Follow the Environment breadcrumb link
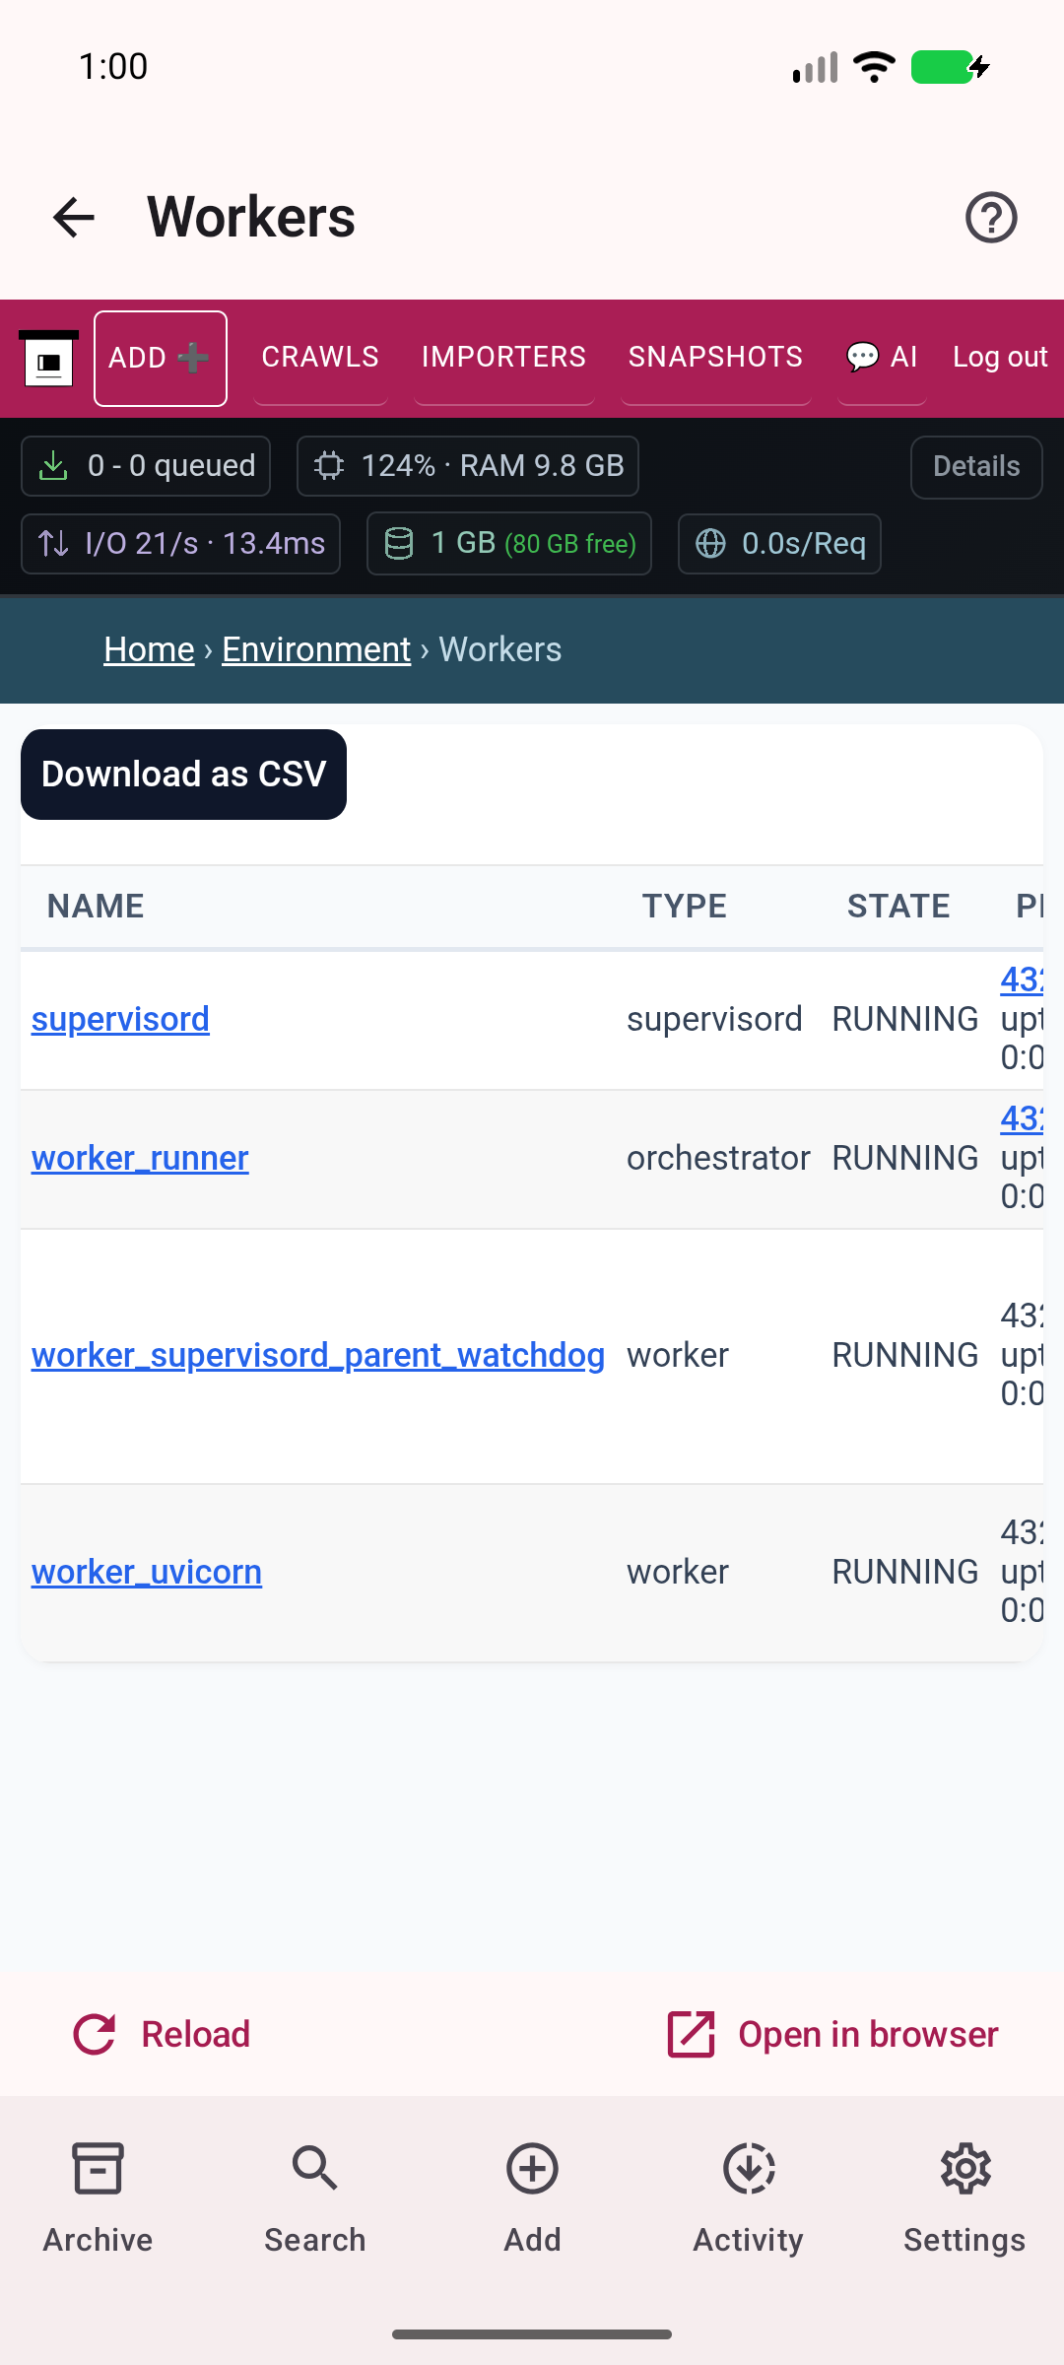 316,649
